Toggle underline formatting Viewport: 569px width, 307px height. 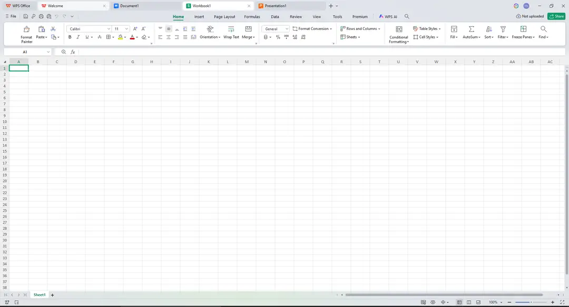(x=87, y=37)
